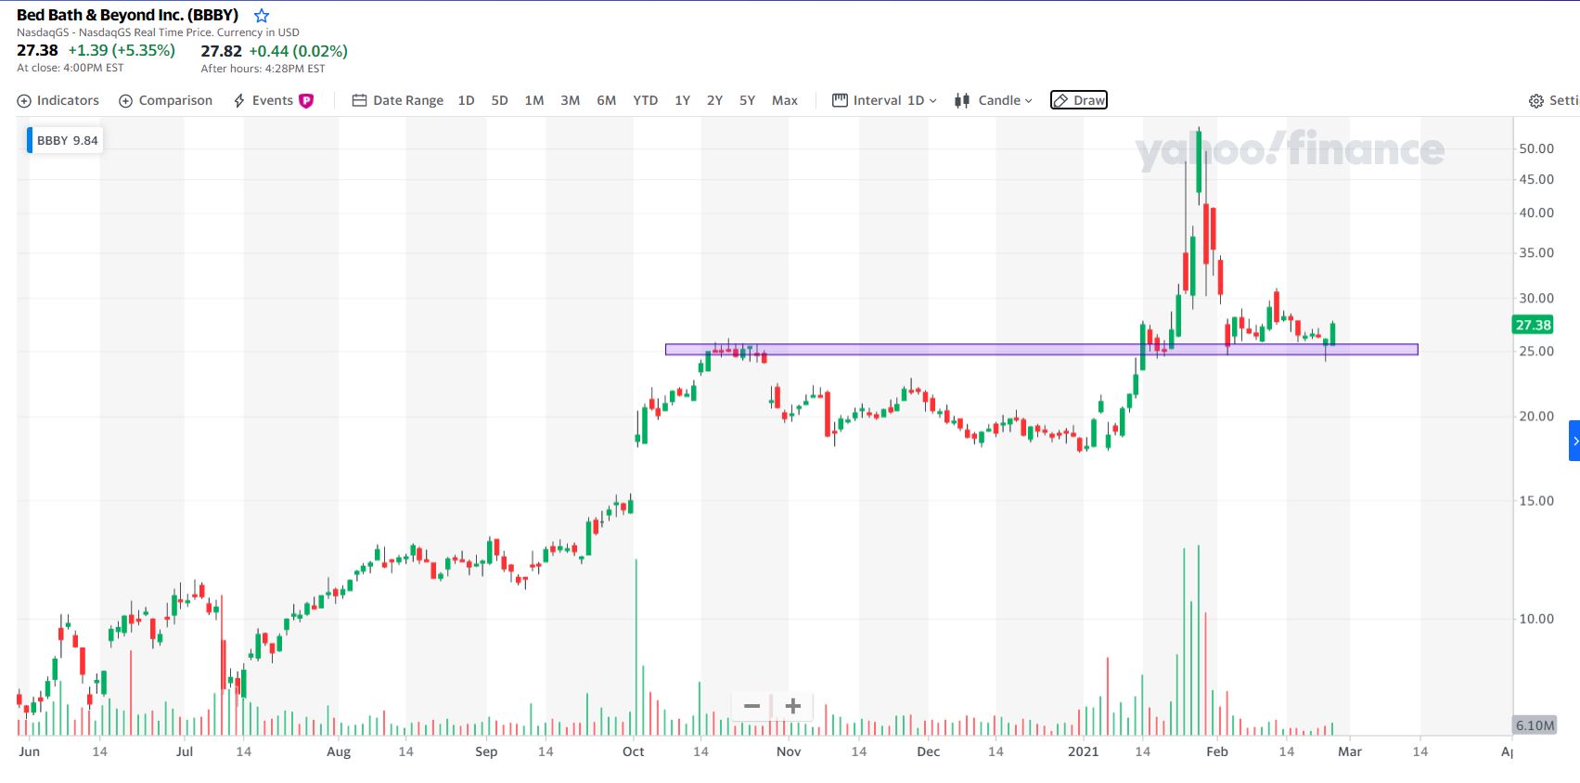
Task: Click the +1.39 (+5.35%) price change
Action: pyautogui.click(x=122, y=50)
